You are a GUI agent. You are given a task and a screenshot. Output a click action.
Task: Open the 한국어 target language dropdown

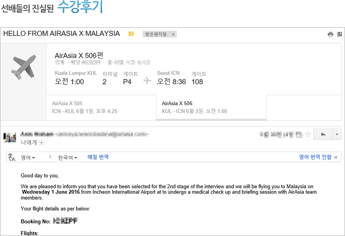pos(67,158)
